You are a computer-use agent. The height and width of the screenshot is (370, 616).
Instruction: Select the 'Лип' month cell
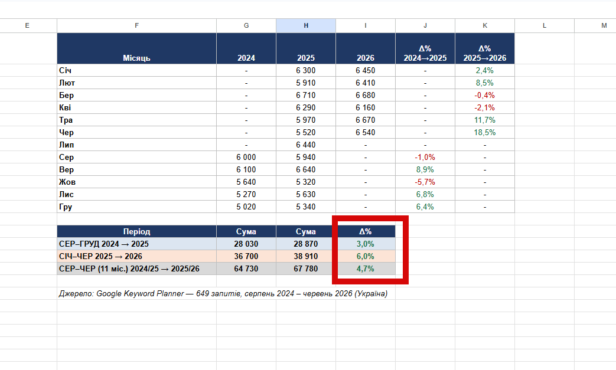tap(136, 145)
